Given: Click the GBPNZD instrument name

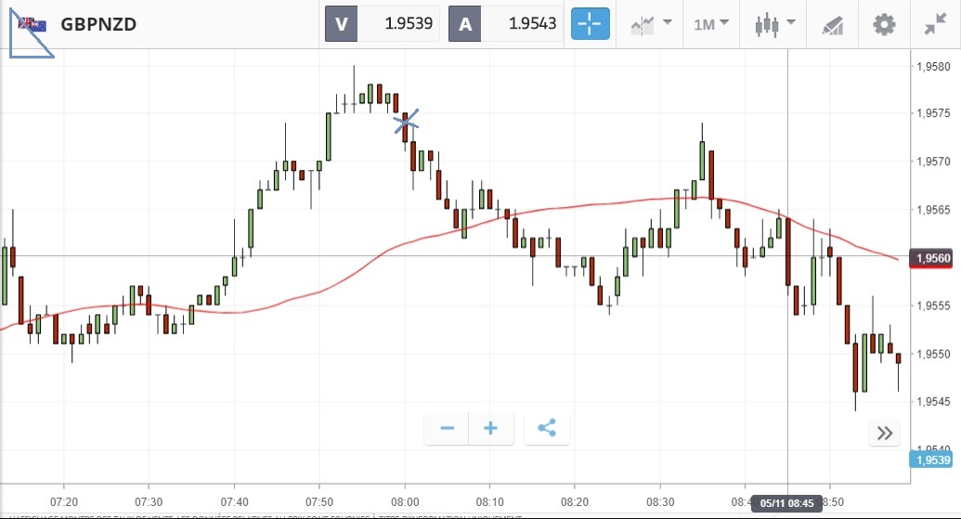Looking at the screenshot, I should click(x=98, y=24).
